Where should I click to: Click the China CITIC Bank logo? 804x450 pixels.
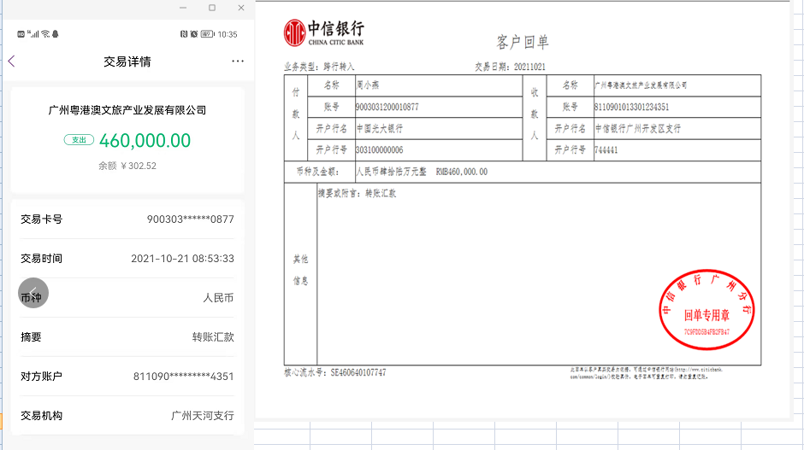click(x=324, y=32)
